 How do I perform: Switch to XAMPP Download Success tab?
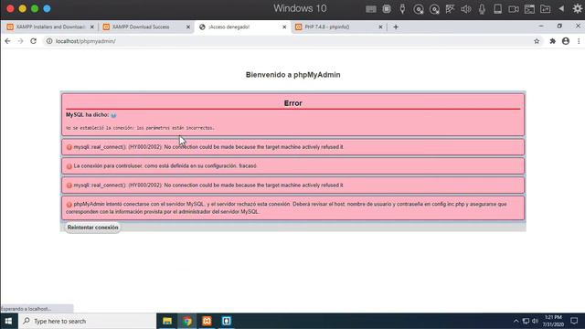(x=141, y=27)
